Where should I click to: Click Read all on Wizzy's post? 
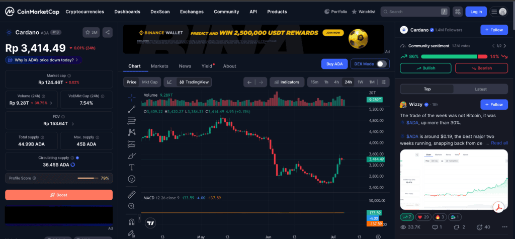tap(499, 143)
